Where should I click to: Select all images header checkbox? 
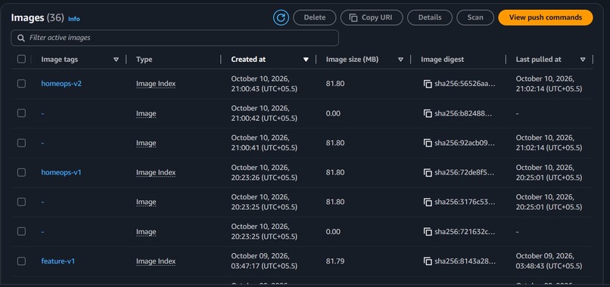[21, 59]
